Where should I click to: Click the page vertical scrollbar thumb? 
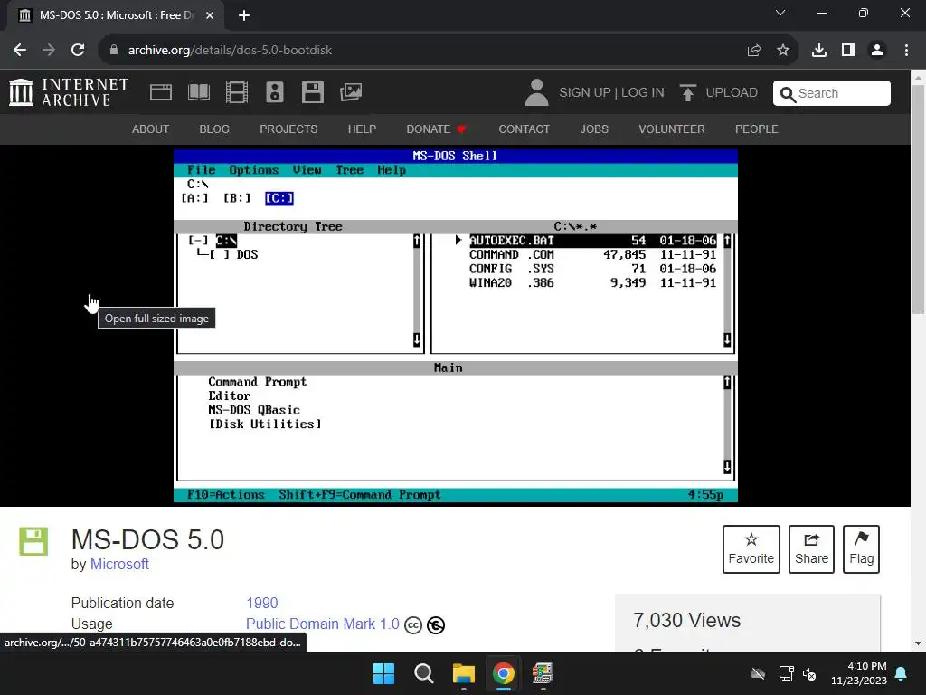point(918,199)
